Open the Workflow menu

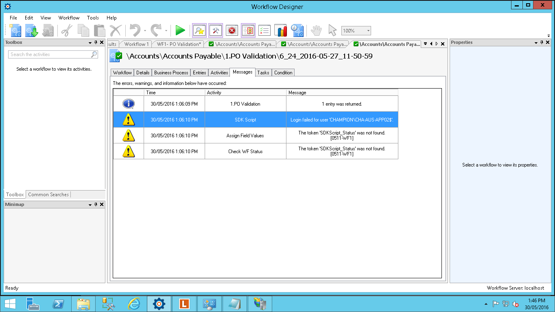pos(69,18)
